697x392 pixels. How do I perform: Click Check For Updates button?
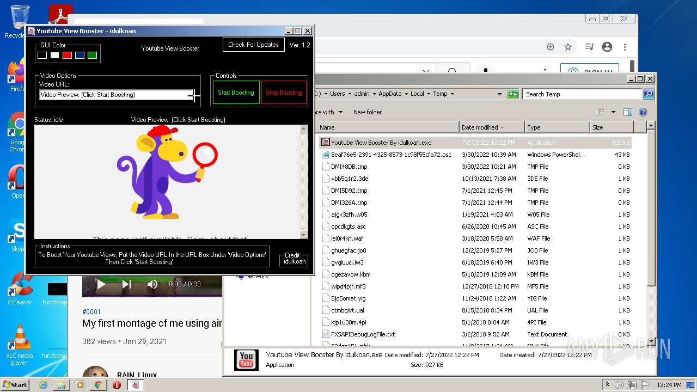(253, 45)
